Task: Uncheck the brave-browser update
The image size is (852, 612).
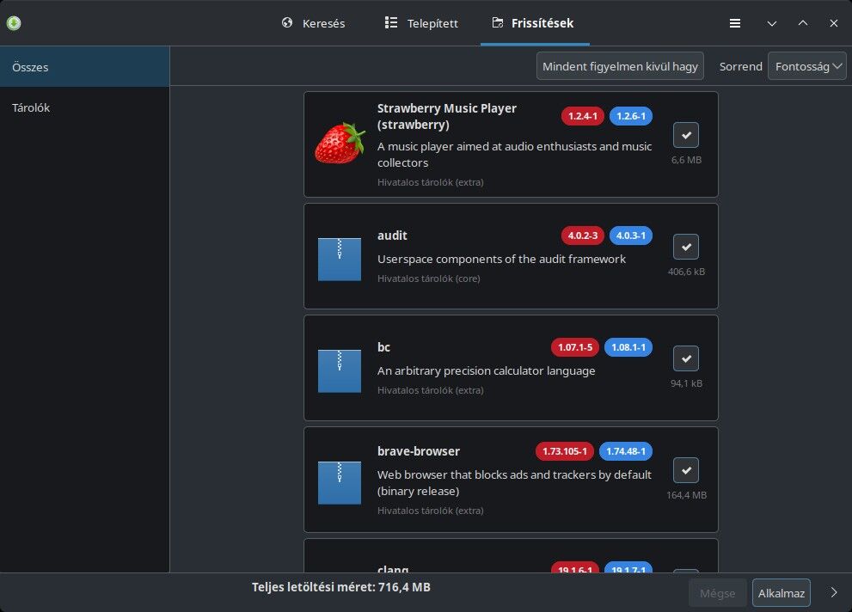Action: [x=686, y=470]
